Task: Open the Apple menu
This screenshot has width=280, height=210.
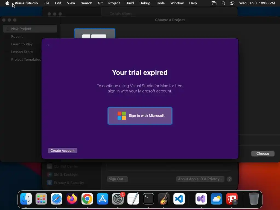Action: (x=7, y=3)
